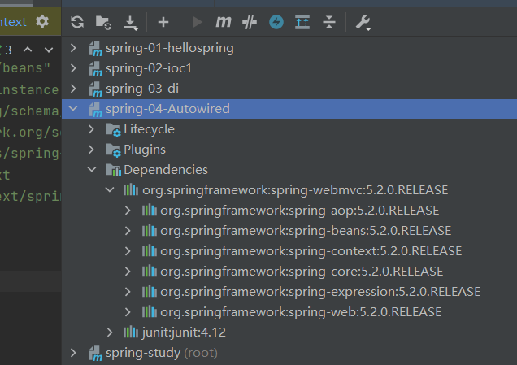Click spring-core library icon
This screenshot has width=517, height=365.
(150, 271)
